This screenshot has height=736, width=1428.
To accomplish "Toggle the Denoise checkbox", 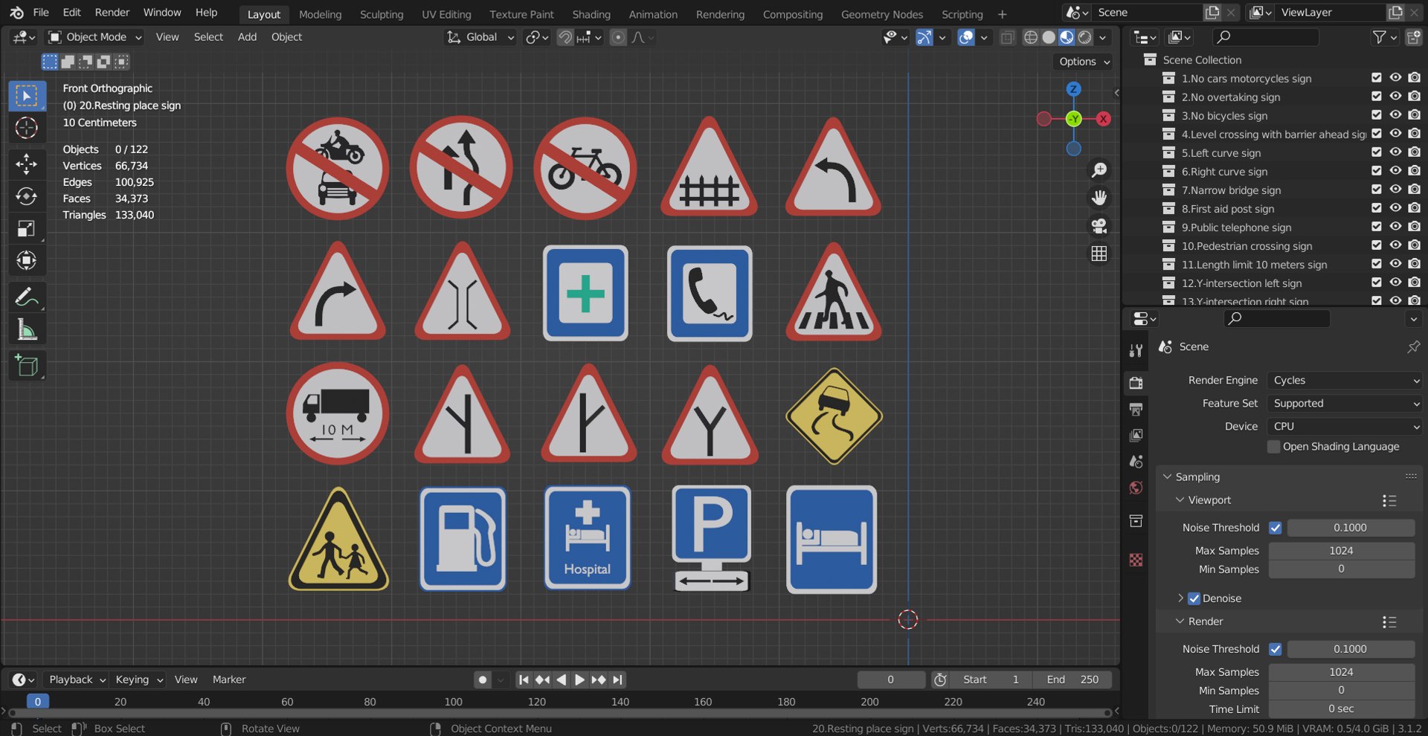I will click(1194, 598).
